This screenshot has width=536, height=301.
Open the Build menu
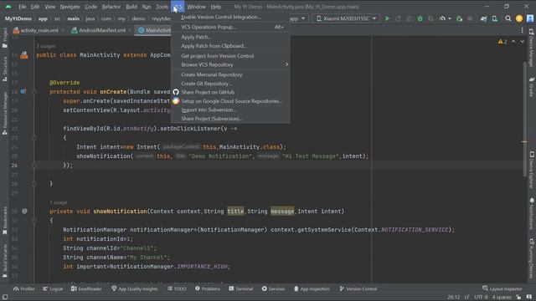(131, 7)
